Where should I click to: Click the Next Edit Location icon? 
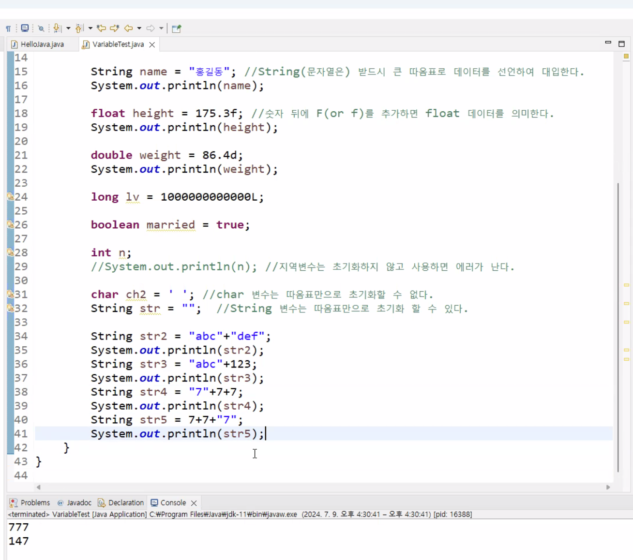coord(114,28)
